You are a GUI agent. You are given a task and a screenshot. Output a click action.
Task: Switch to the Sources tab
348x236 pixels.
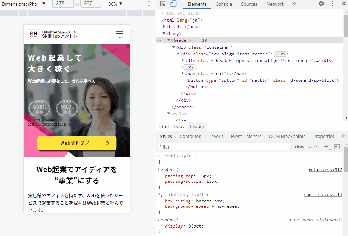(249, 4)
